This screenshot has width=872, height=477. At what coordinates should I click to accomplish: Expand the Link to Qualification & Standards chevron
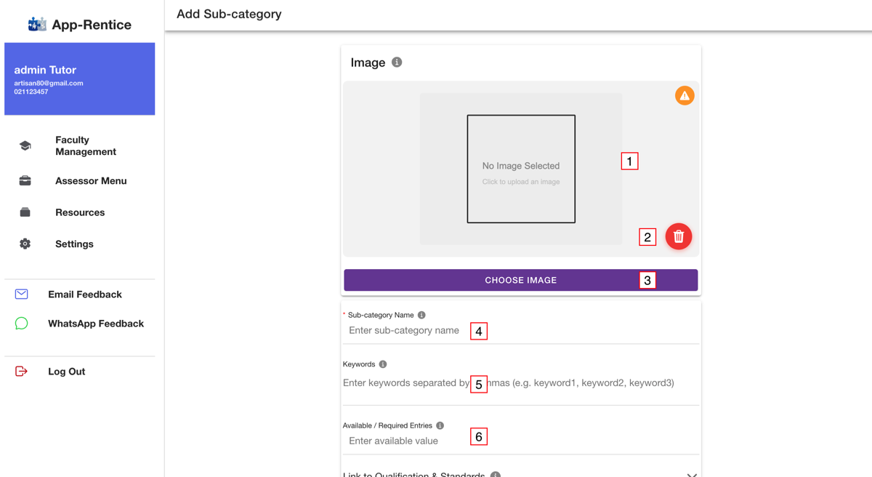692,475
